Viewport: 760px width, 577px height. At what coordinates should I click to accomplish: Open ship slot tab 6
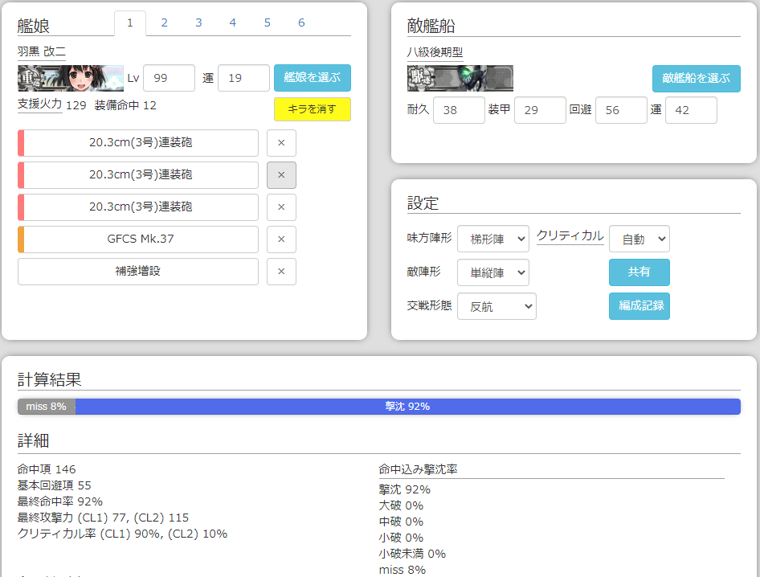[x=301, y=23]
